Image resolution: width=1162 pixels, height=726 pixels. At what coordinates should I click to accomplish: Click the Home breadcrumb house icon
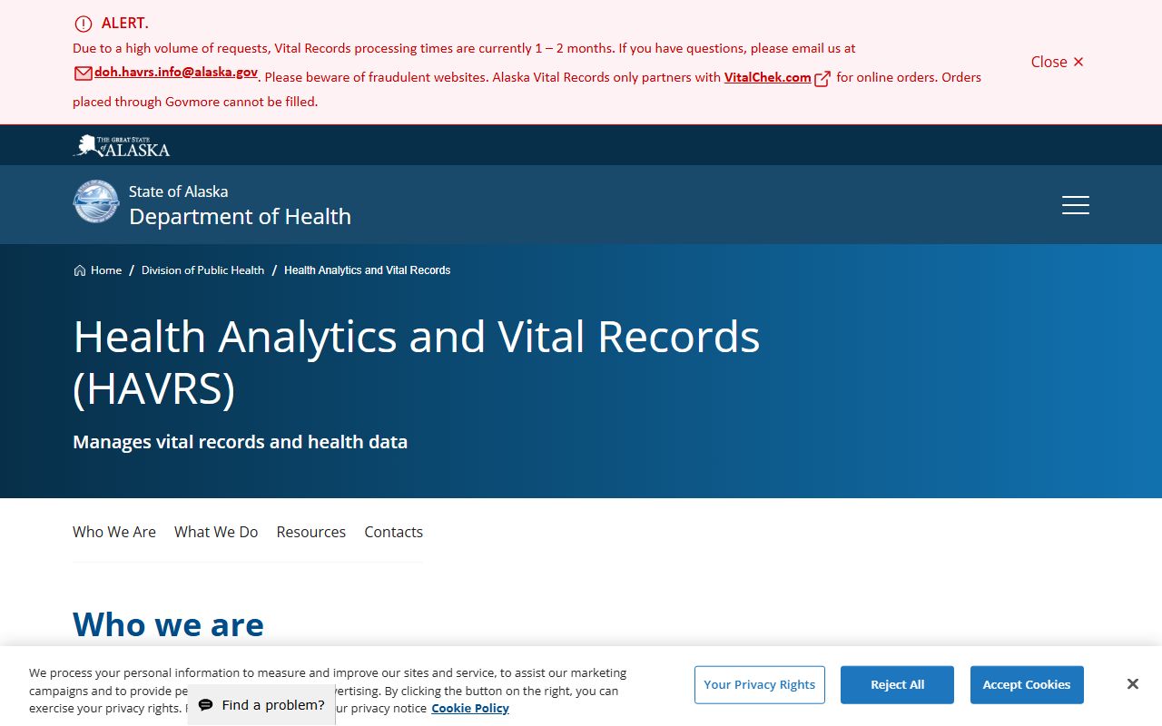[80, 270]
